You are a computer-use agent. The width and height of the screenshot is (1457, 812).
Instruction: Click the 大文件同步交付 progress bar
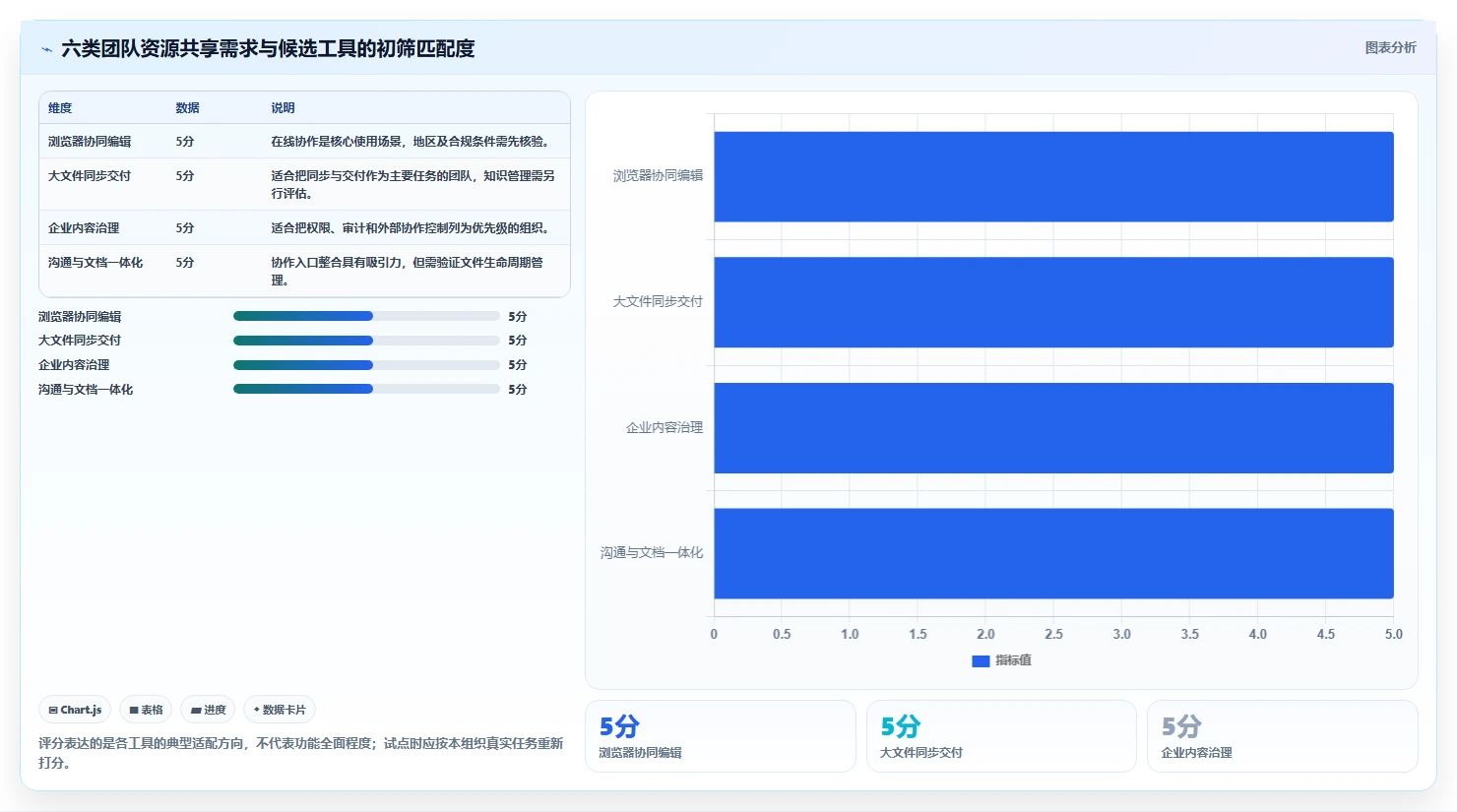pyautogui.click(x=366, y=341)
